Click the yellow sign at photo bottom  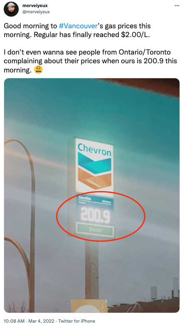click(89, 306)
